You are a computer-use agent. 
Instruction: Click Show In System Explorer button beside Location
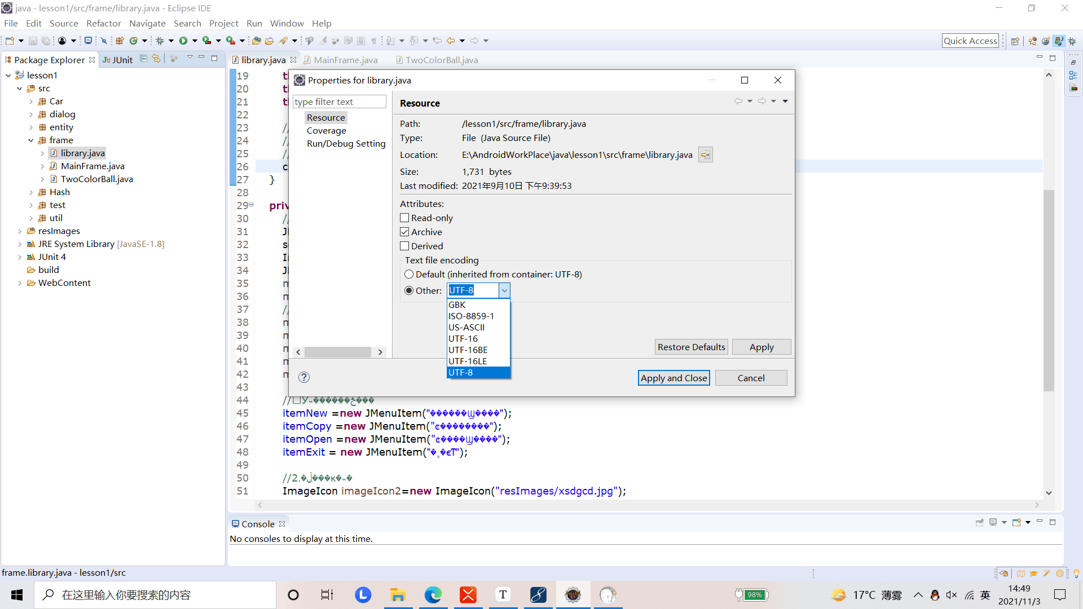[705, 155]
